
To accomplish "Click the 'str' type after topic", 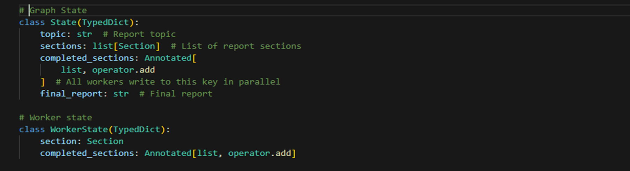I will tap(84, 34).
